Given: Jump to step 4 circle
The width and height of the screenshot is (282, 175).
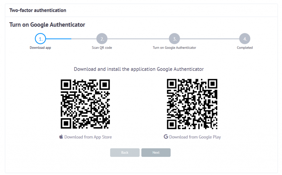Looking at the screenshot, I should pos(245,38).
